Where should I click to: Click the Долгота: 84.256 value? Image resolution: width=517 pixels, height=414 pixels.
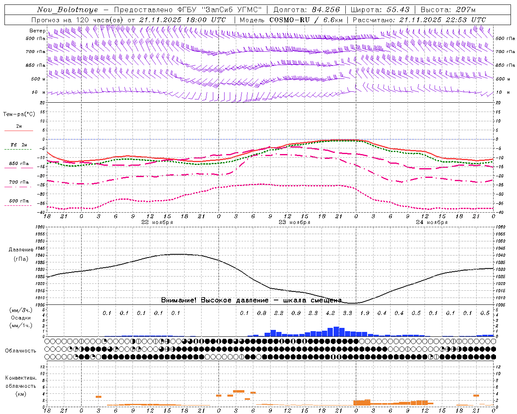coord(307,10)
